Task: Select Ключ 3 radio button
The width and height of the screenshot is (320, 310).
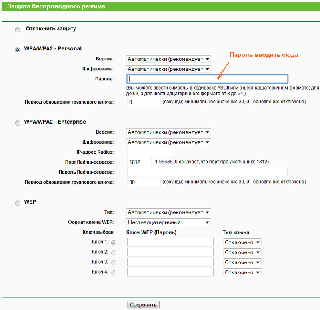Action: click(x=114, y=263)
